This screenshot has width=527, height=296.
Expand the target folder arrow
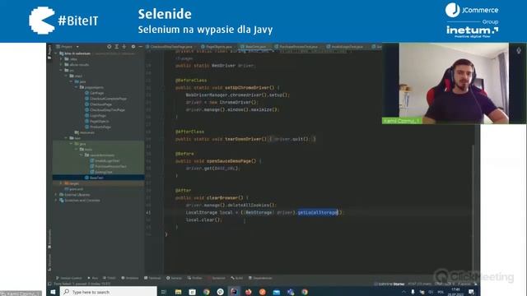pyautogui.click(x=61, y=183)
